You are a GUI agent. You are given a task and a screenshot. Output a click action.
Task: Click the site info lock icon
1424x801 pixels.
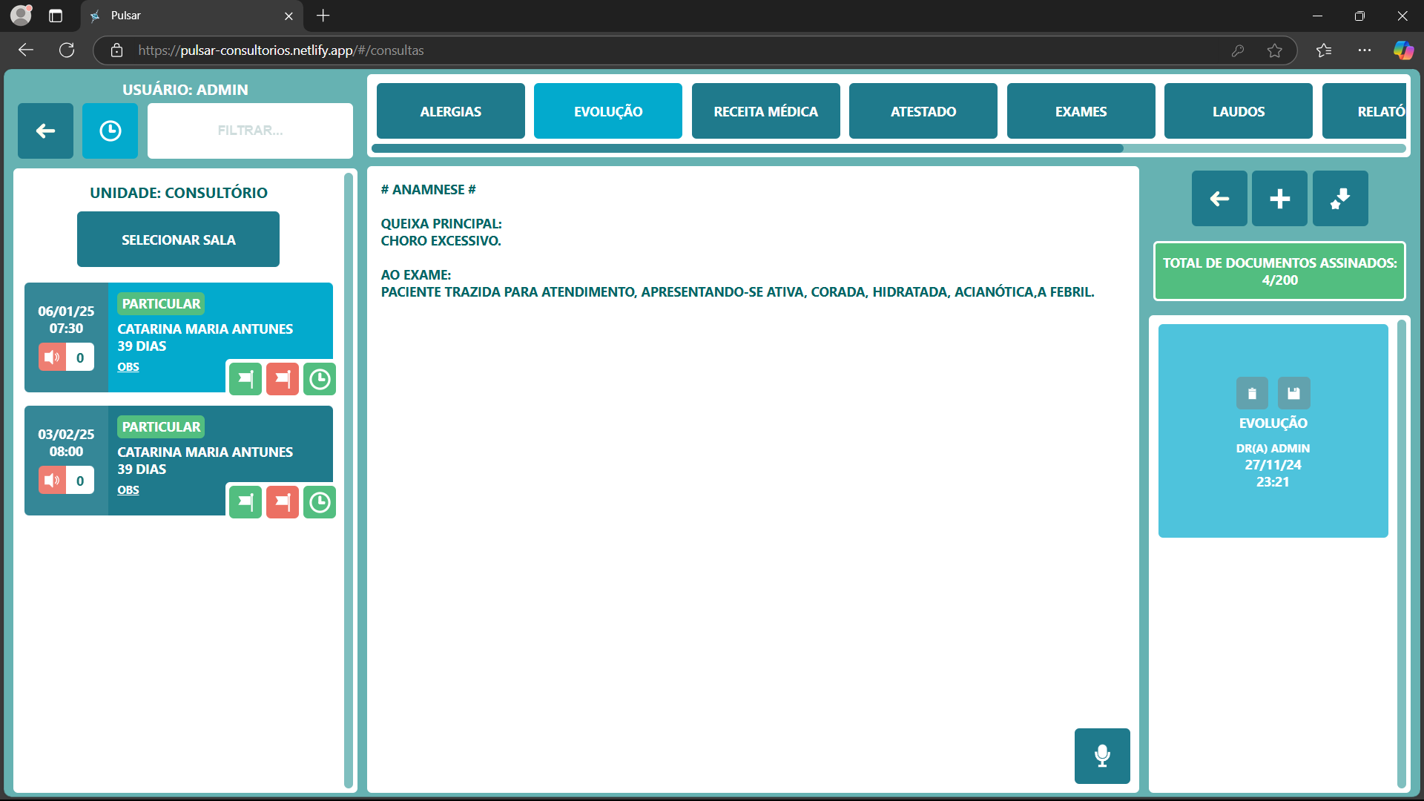point(116,50)
